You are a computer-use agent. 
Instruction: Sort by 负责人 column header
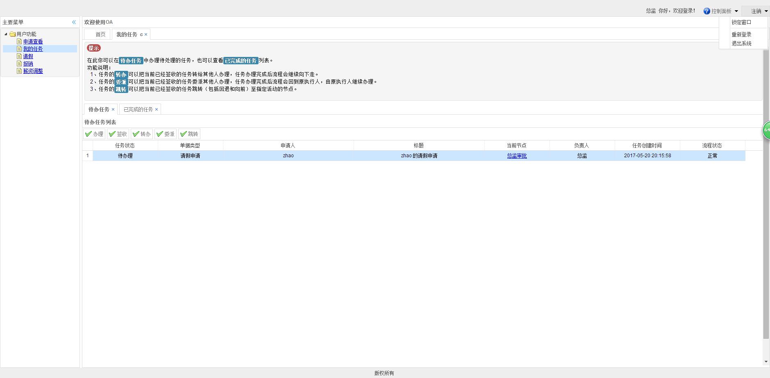point(582,145)
